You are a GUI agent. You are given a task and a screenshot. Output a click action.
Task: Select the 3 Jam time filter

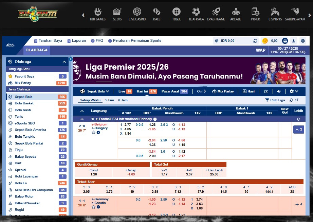(x=109, y=100)
